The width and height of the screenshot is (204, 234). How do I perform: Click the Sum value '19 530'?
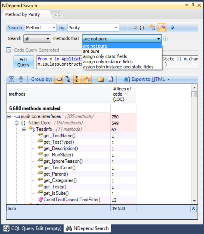(118, 208)
